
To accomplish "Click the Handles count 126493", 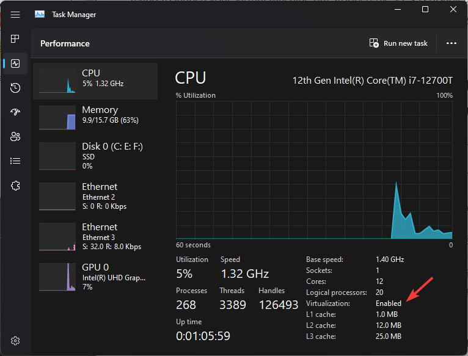I will coord(279,305).
